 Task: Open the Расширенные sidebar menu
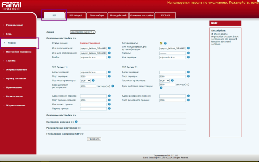(x=15, y=25)
